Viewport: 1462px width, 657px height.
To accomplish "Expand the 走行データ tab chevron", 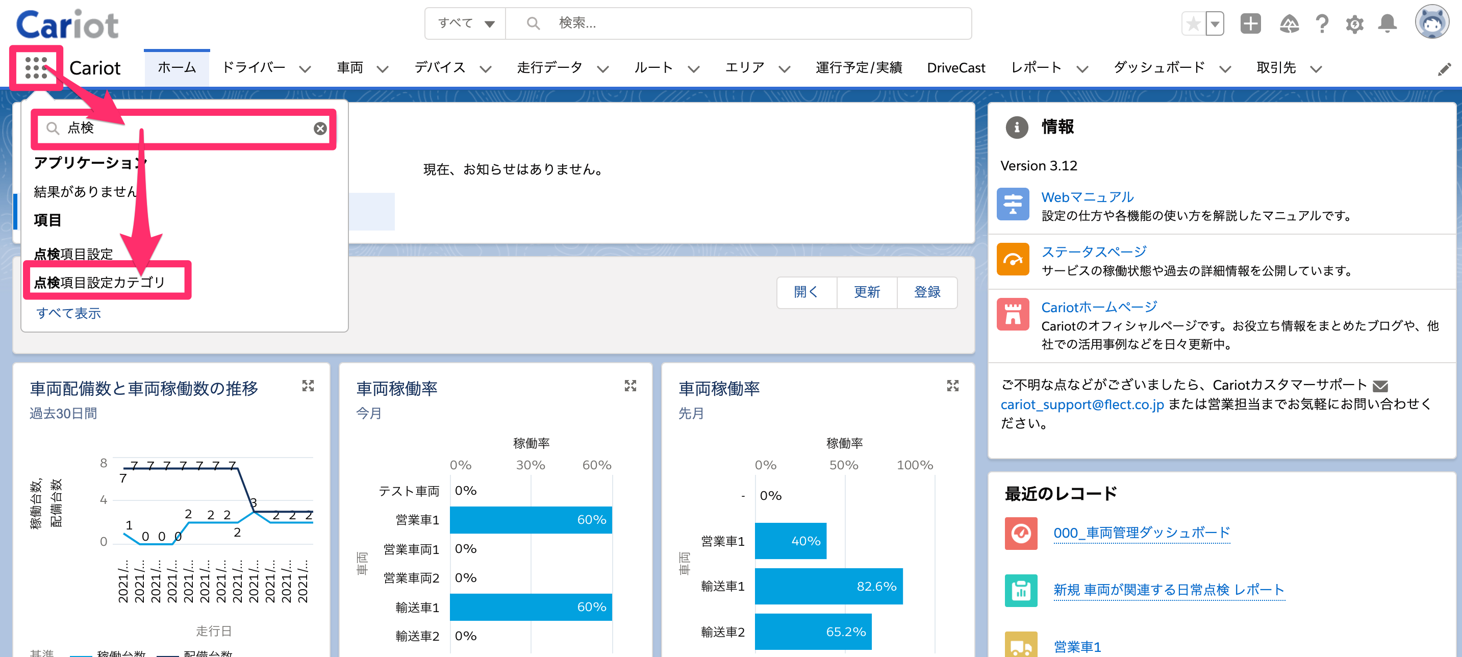I will (603, 69).
